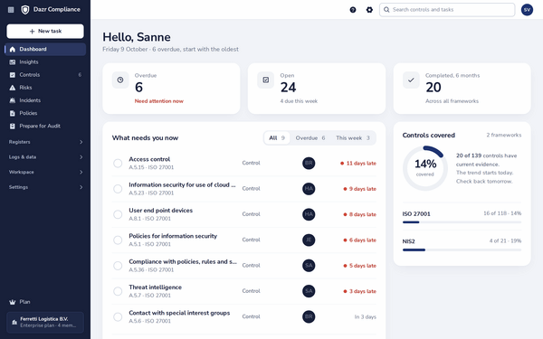The image size is (543, 339).
Task: Click "In 3 days" due label
Action: (x=365, y=317)
